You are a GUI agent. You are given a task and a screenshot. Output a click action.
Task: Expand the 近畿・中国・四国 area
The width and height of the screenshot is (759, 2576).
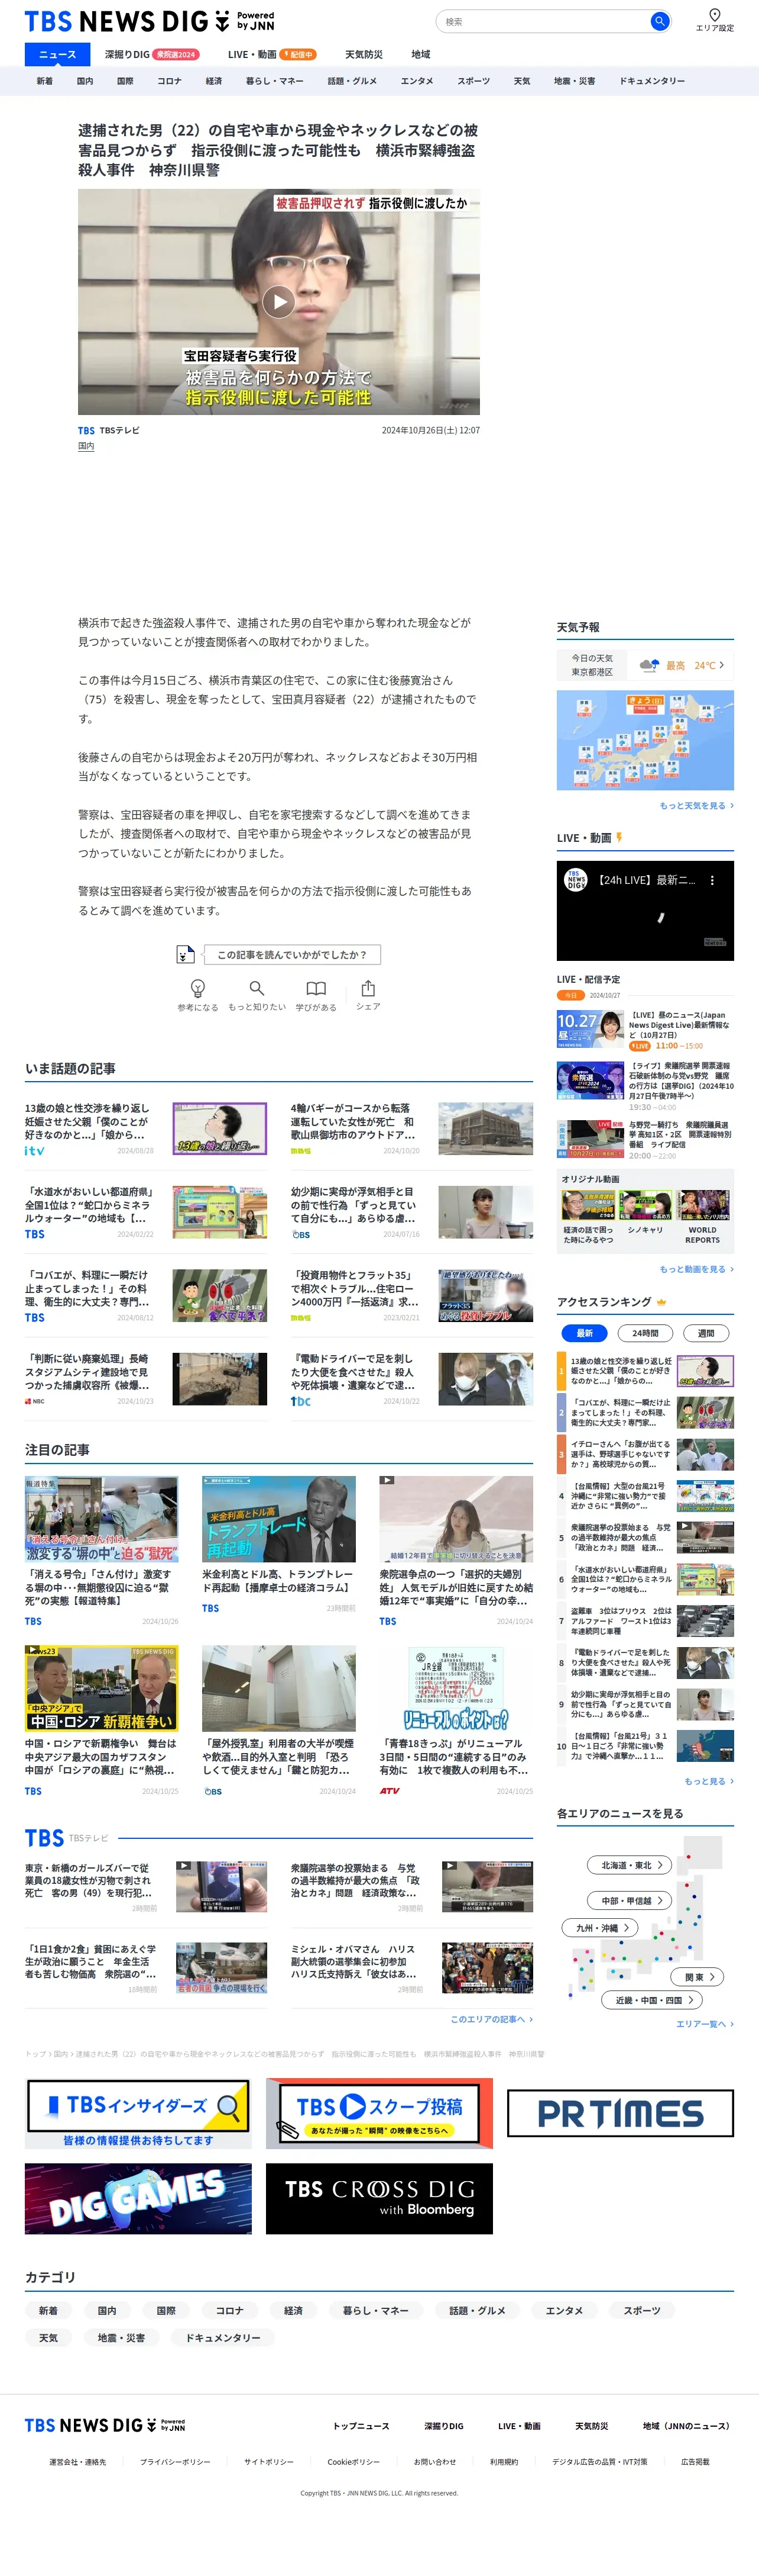[x=653, y=2000]
